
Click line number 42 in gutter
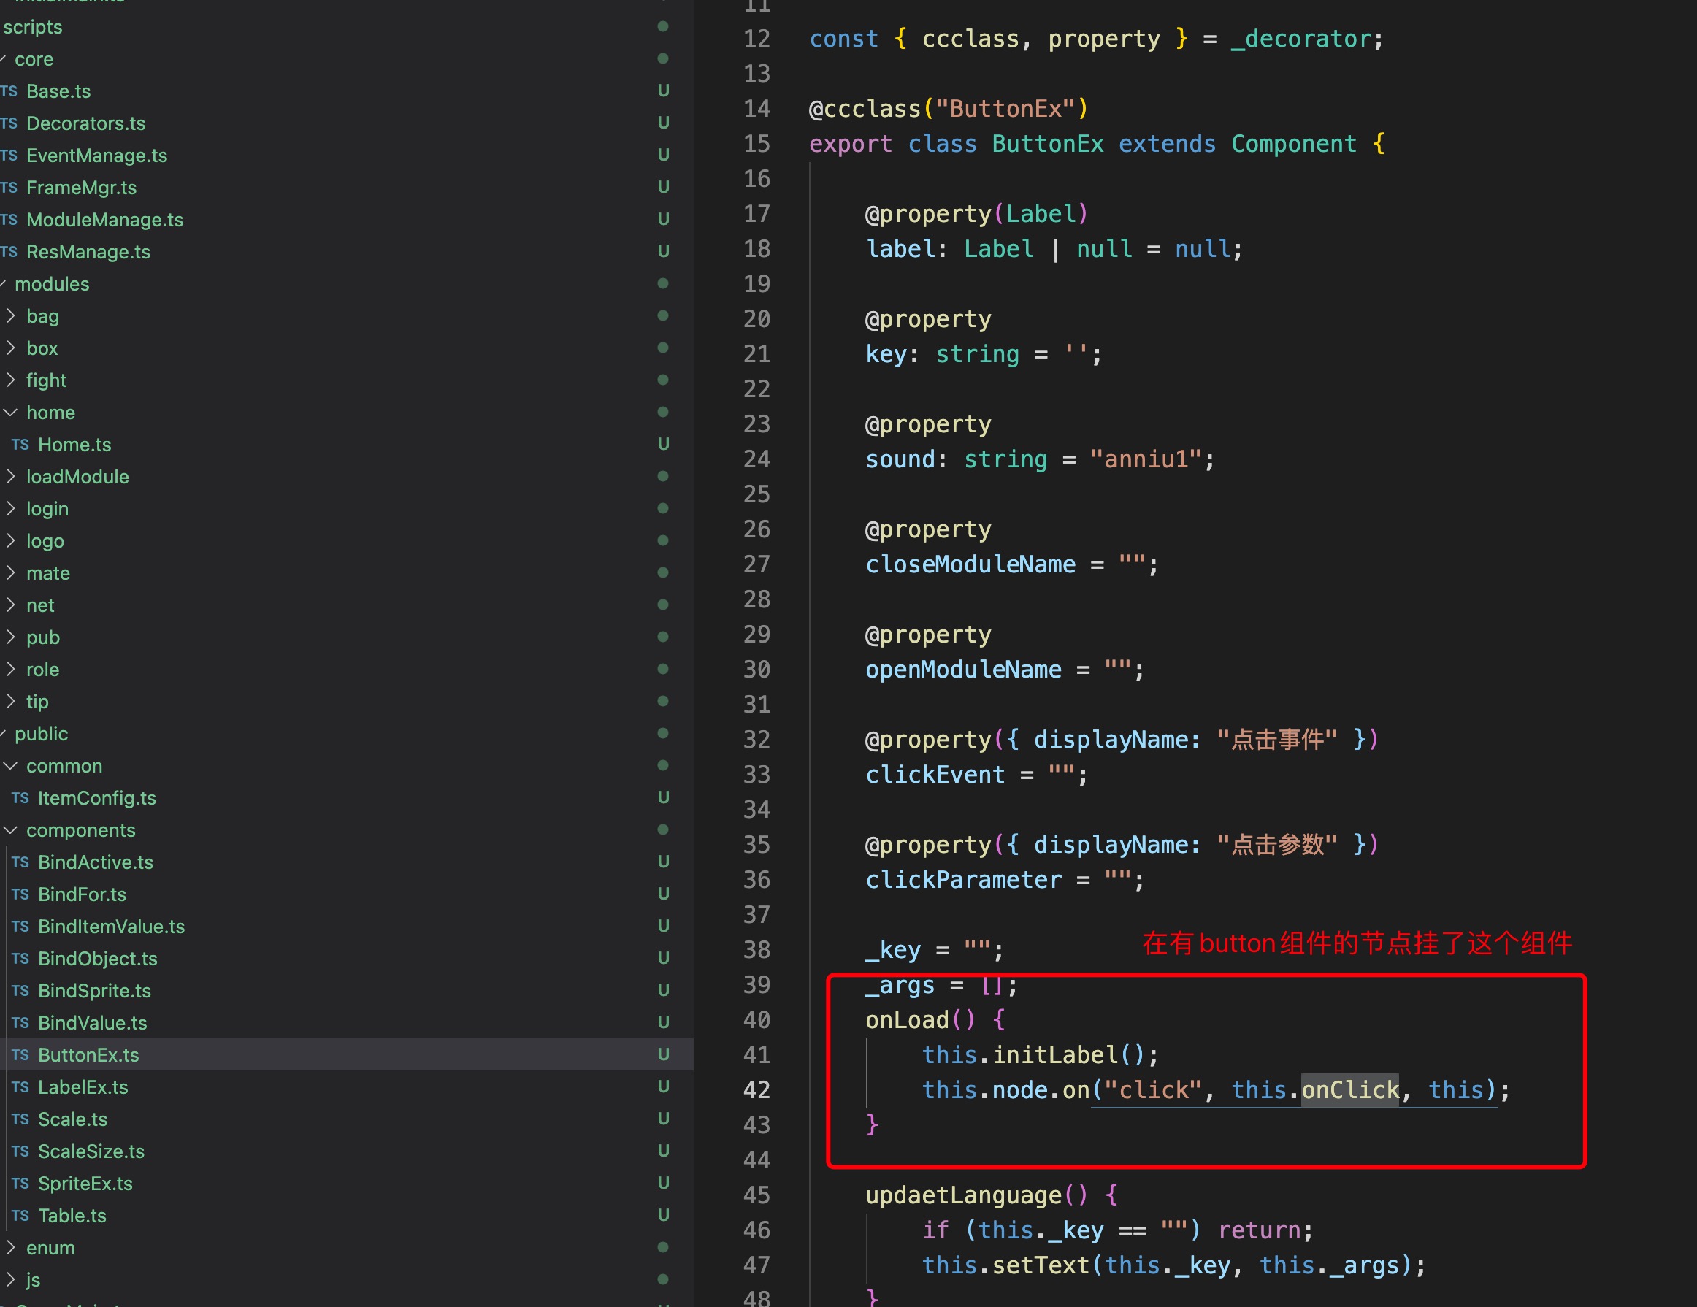coord(756,1089)
